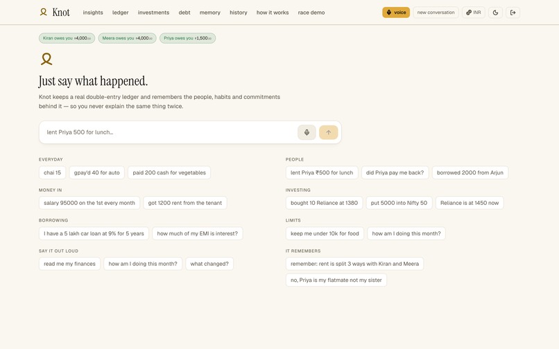559x349 pixels.
Task: Click the Knot logo in the header
Action: click(55, 12)
